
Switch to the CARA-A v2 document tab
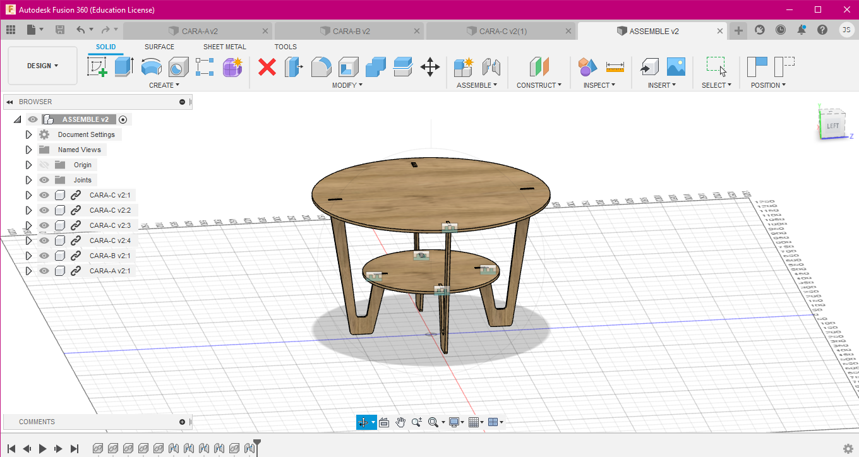(x=199, y=31)
